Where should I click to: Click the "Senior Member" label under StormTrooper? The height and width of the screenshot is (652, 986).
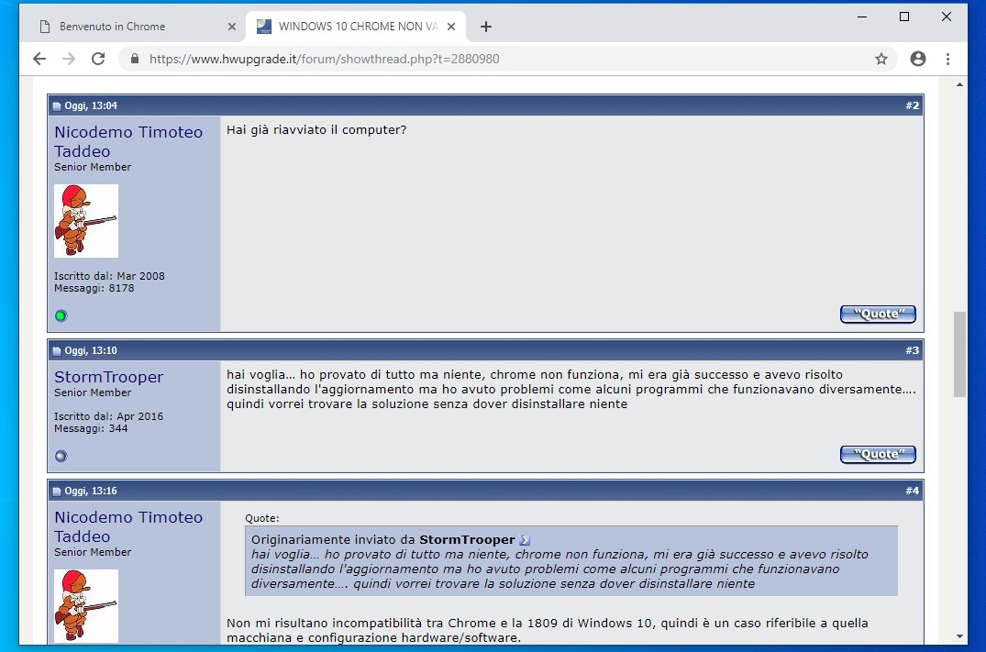pyautogui.click(x=93, y=392)
